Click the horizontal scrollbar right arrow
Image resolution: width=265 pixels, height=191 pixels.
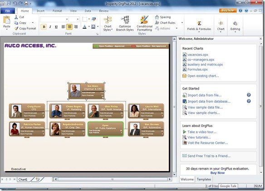(x=170, y=179)
